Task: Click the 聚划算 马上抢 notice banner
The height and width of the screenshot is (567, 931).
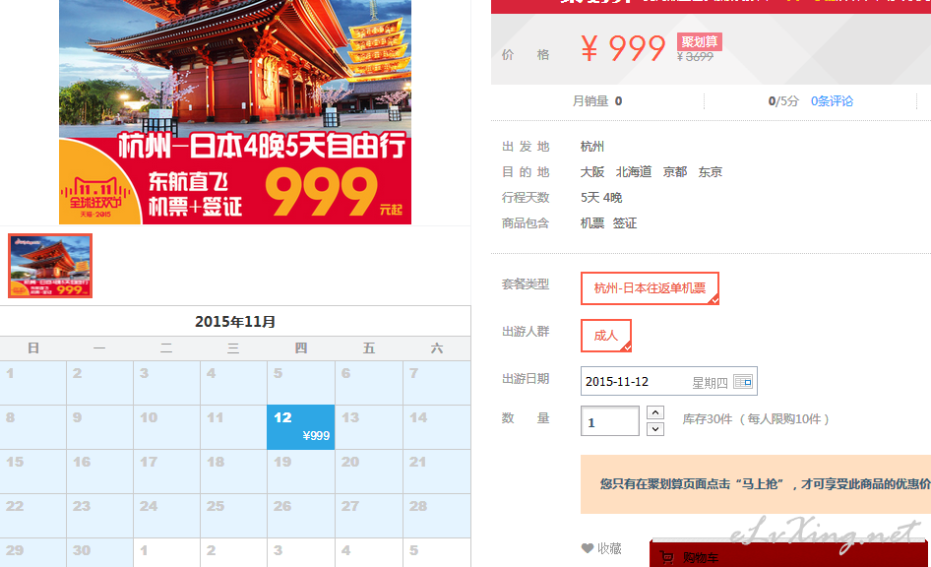Action: tap(756, 484)
